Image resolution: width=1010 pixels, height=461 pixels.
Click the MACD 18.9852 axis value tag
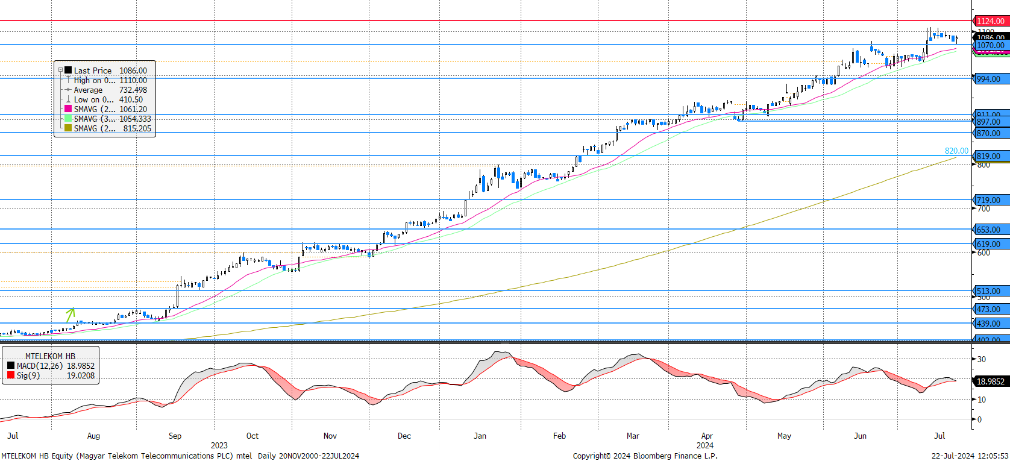991,381
